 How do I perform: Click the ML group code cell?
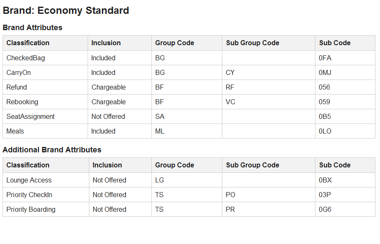tap(160, 131)
